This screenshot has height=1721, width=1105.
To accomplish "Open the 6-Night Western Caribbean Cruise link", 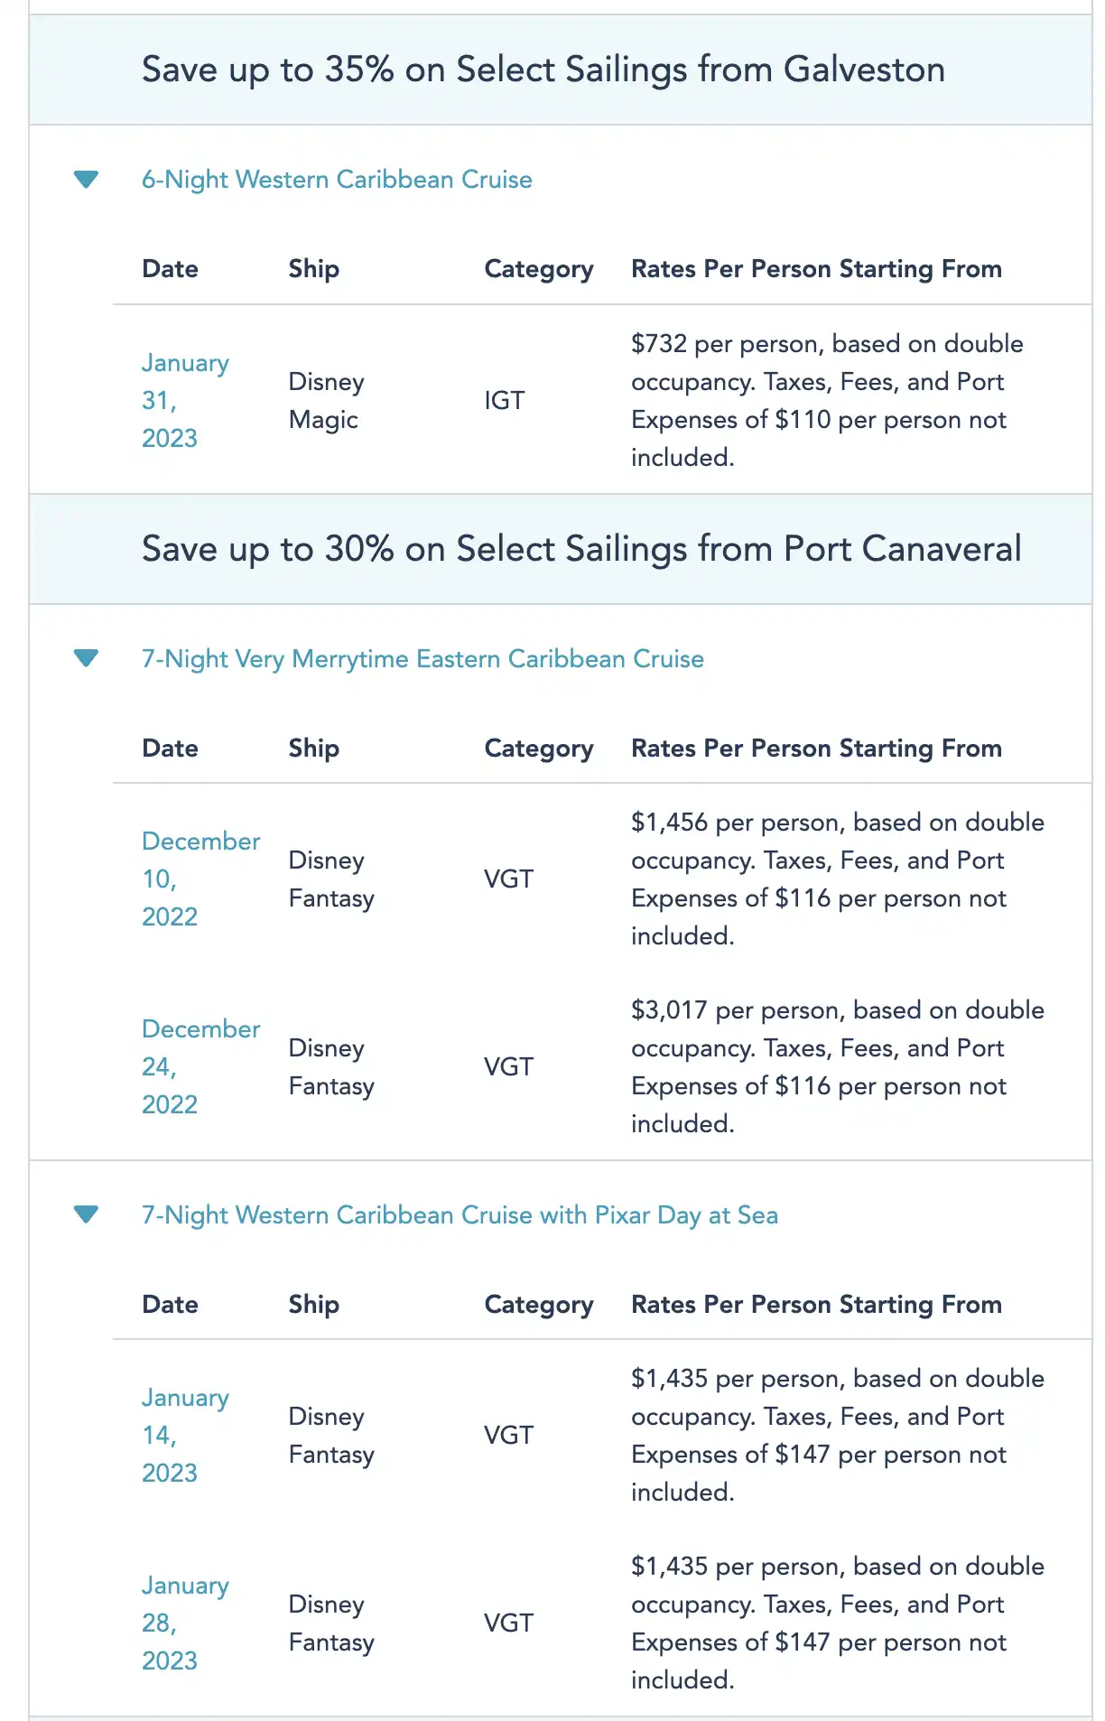I will click(x=337, y=180).
